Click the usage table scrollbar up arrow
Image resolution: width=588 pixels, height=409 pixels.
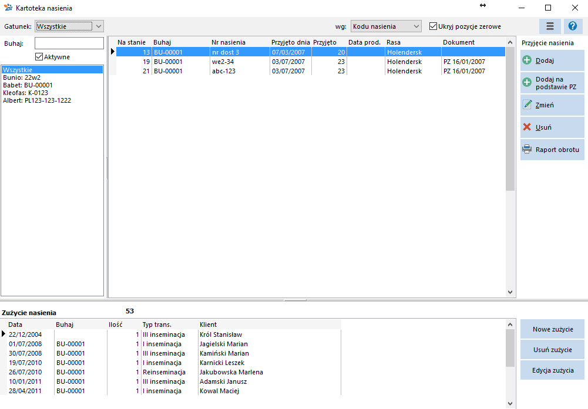coord(510,325)
